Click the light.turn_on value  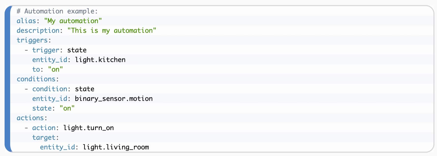89,128
